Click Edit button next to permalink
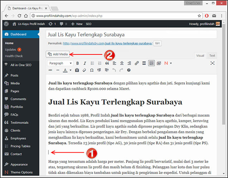This screenshot has width=228, height=178. pyautogui.click(x=157, y=43)
